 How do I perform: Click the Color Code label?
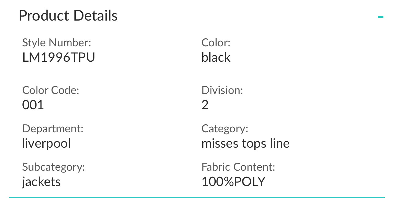pyautogui.click(x=51, y=90)
